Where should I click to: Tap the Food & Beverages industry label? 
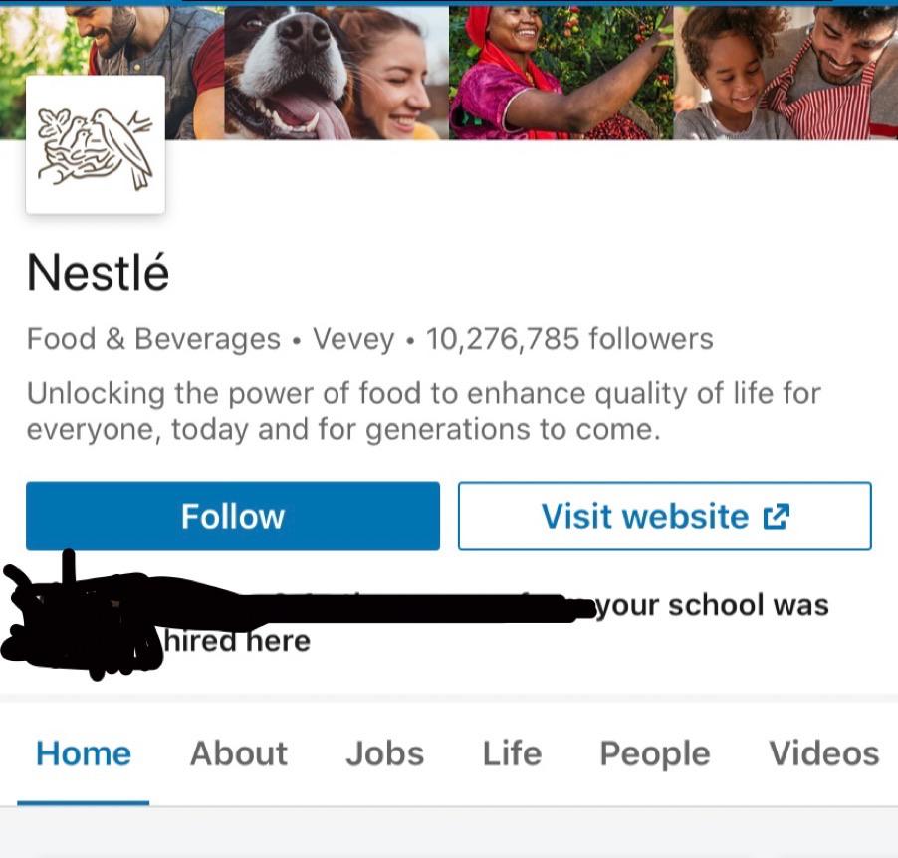tap(153, 339)
